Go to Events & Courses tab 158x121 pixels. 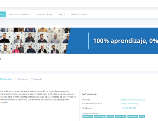pyautogui.click(x=79, y=14)
